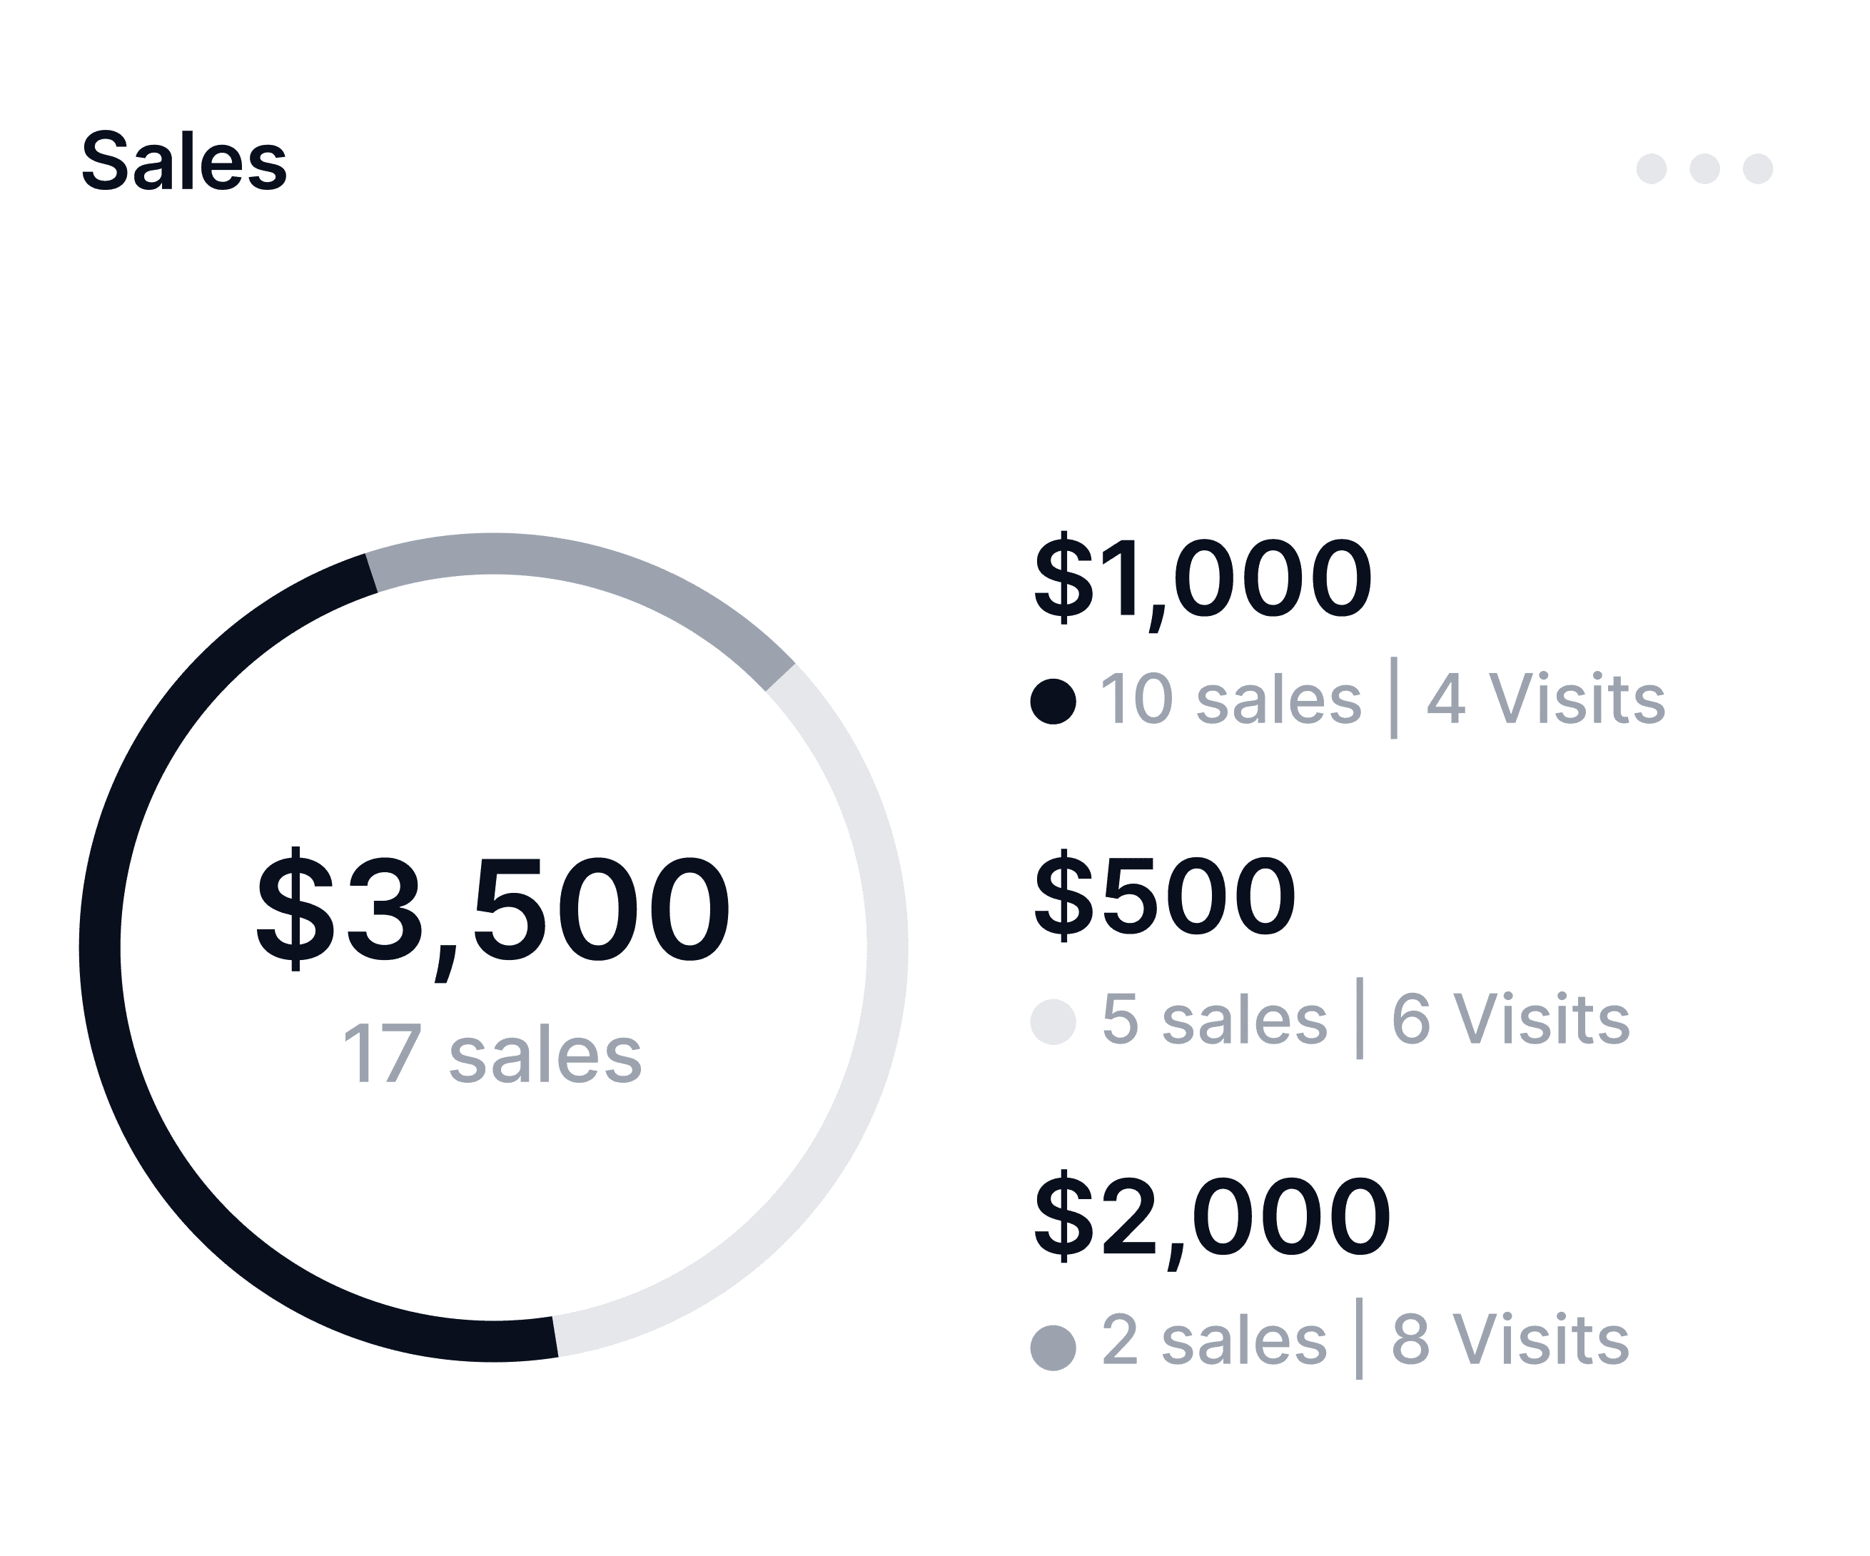Viewport: 1870px width, 1556px height.
Task: Click the black legend dot beside 10 sales
Action: click(x=1053, y=702)
